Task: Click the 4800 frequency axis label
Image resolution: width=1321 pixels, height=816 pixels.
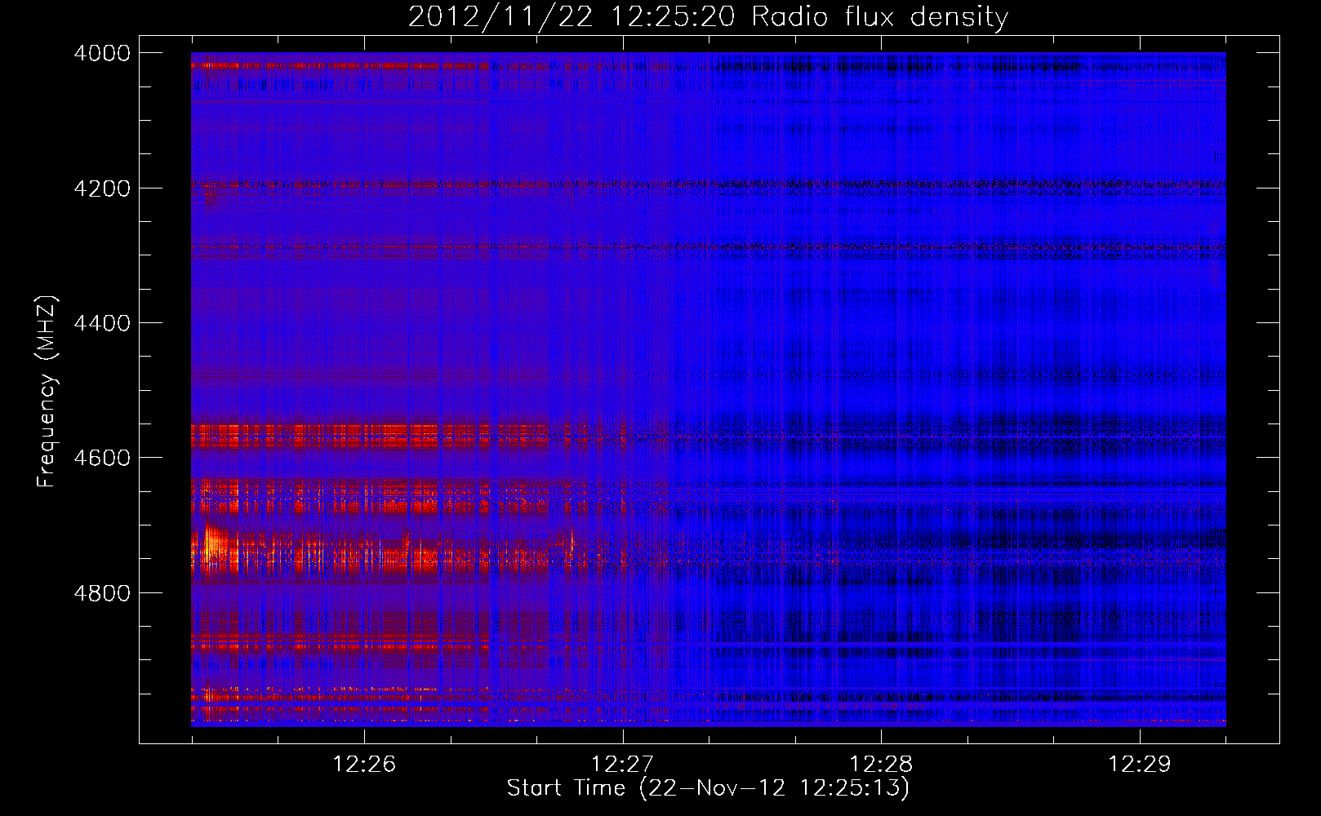Action: pos(101,593)
